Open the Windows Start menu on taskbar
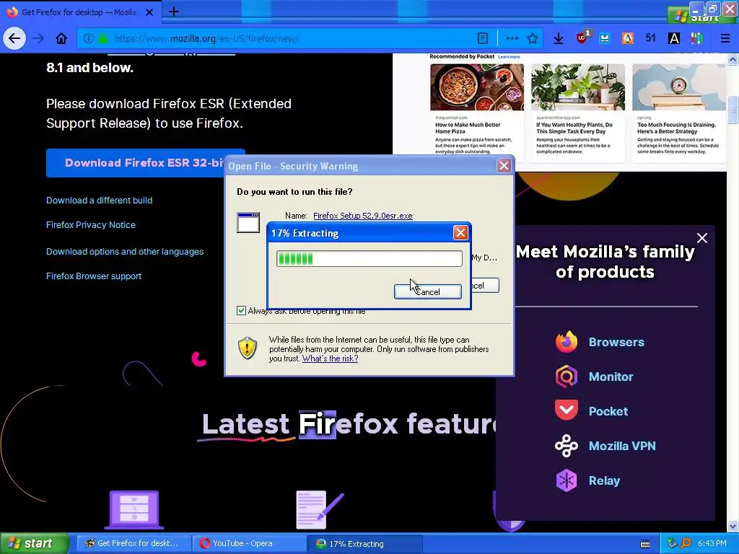 pyautogui.click(x=34, y=543)
